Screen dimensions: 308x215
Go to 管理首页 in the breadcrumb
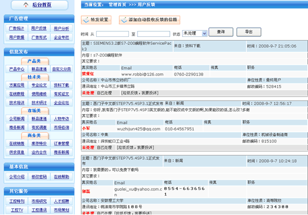coord(117,5)
